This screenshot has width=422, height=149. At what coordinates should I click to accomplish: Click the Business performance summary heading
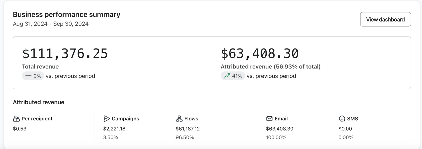[66, 14]
